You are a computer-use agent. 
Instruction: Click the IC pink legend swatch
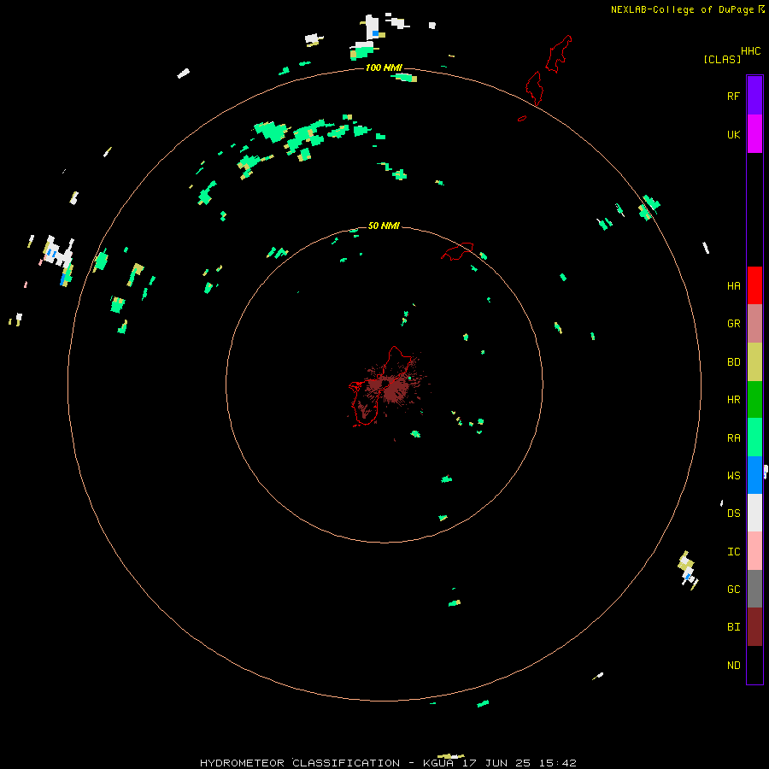click(x=754, y=551)
